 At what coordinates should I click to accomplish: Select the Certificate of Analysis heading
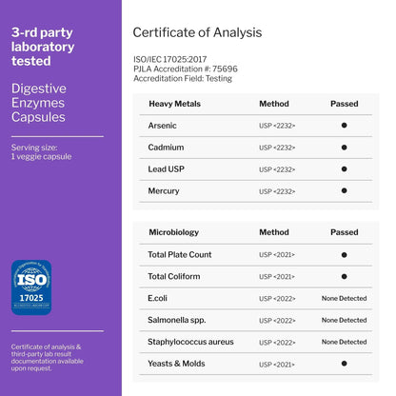[197, 32]
